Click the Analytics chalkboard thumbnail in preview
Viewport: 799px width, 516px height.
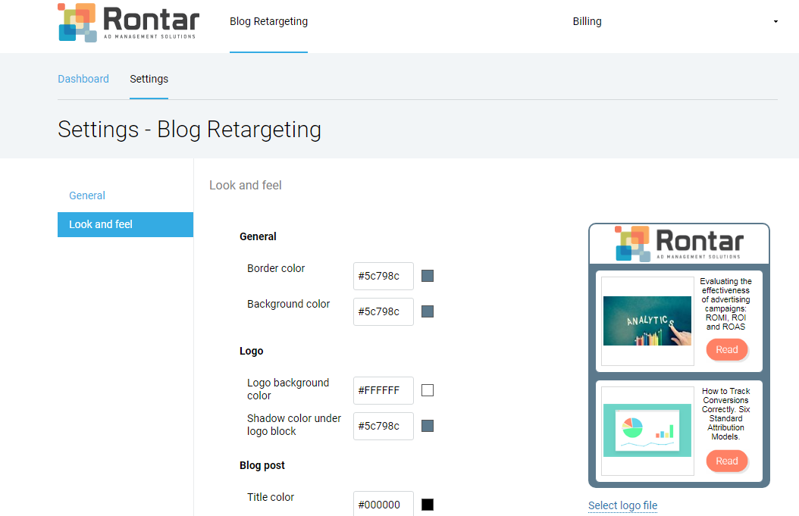pos(647,321)
